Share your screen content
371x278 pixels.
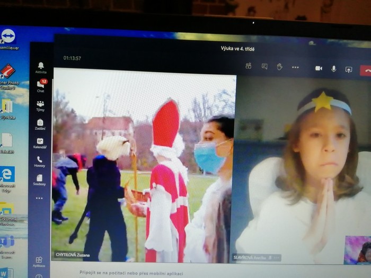click(x=349, y=69)
